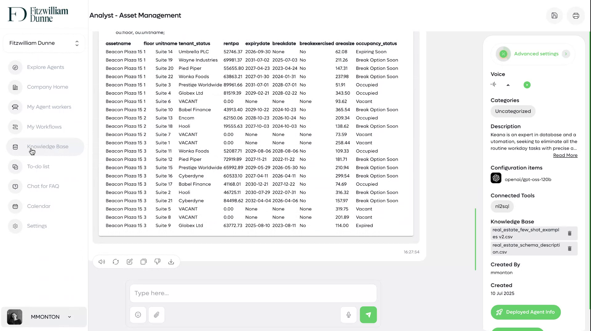Attach a file with paperclip icon

(156, 315)
